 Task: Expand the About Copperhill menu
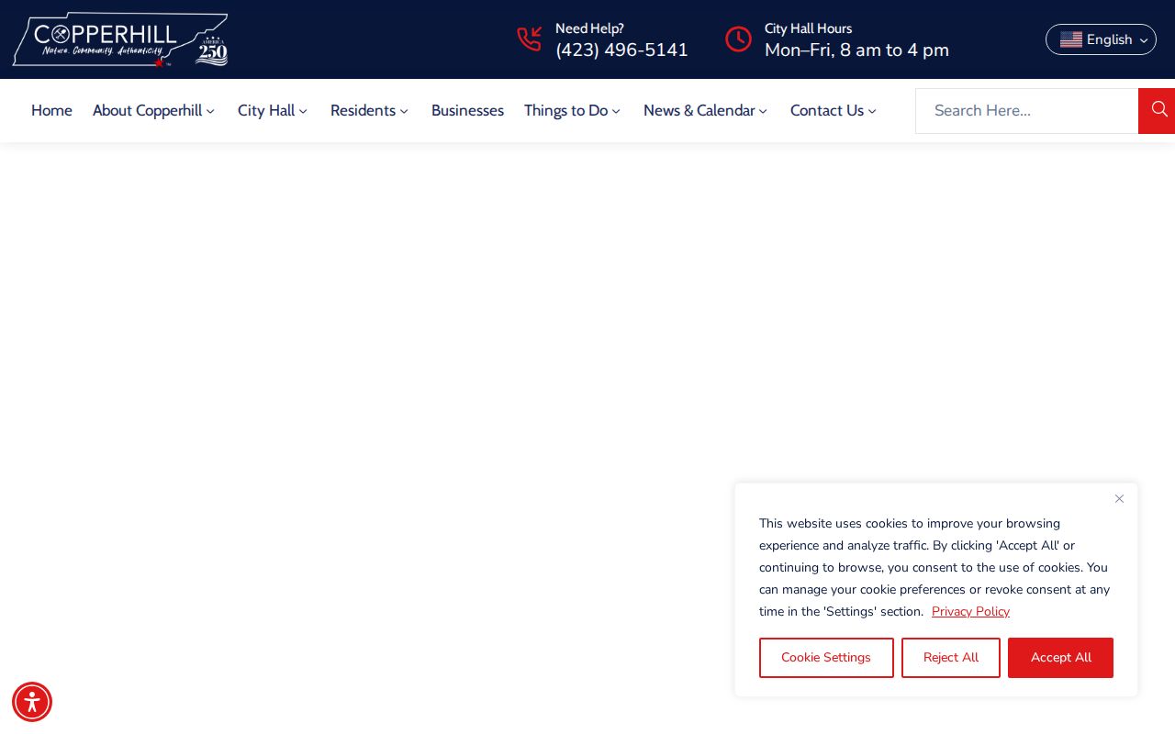click(153, 111)
